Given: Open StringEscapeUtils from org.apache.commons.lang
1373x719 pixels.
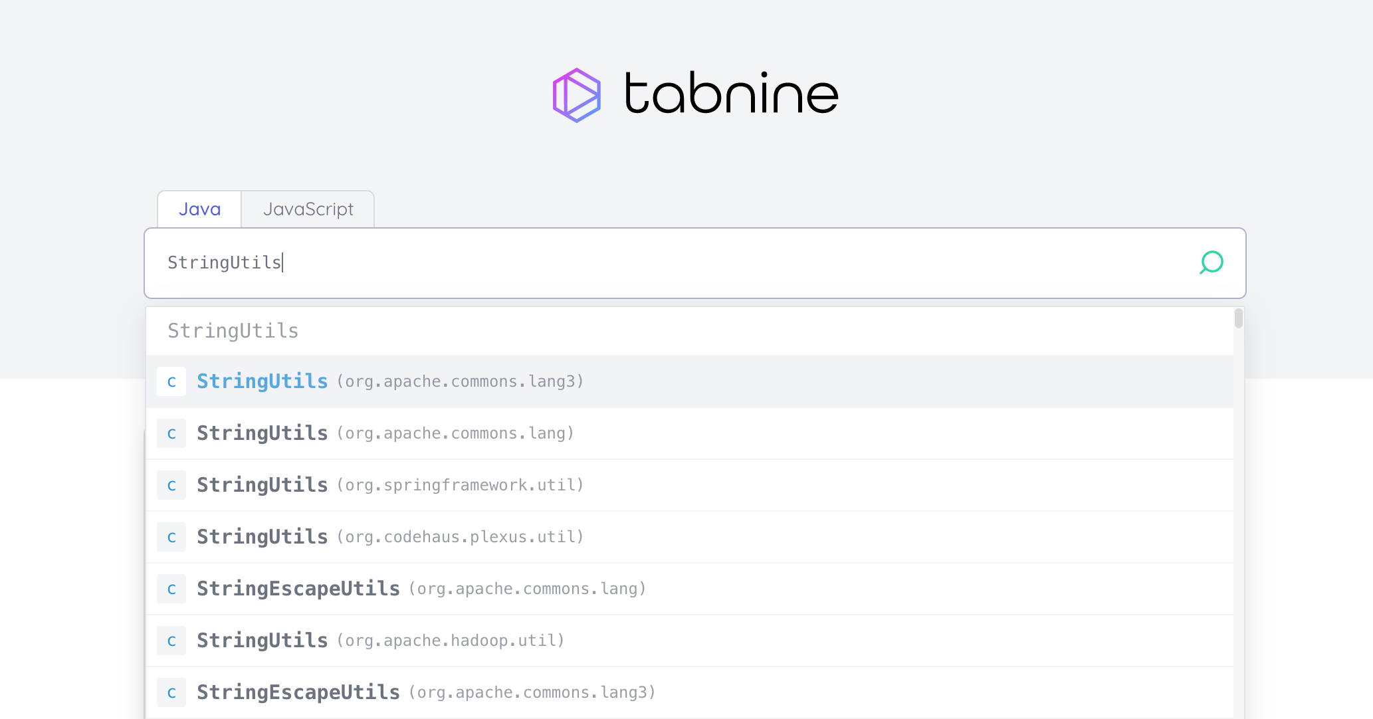Looking at the screenshot, I should pos(421,589).
